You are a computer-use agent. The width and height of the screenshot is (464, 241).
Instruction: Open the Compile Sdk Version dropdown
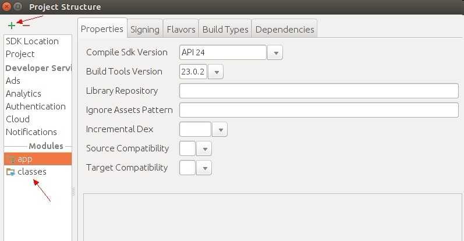275,53
